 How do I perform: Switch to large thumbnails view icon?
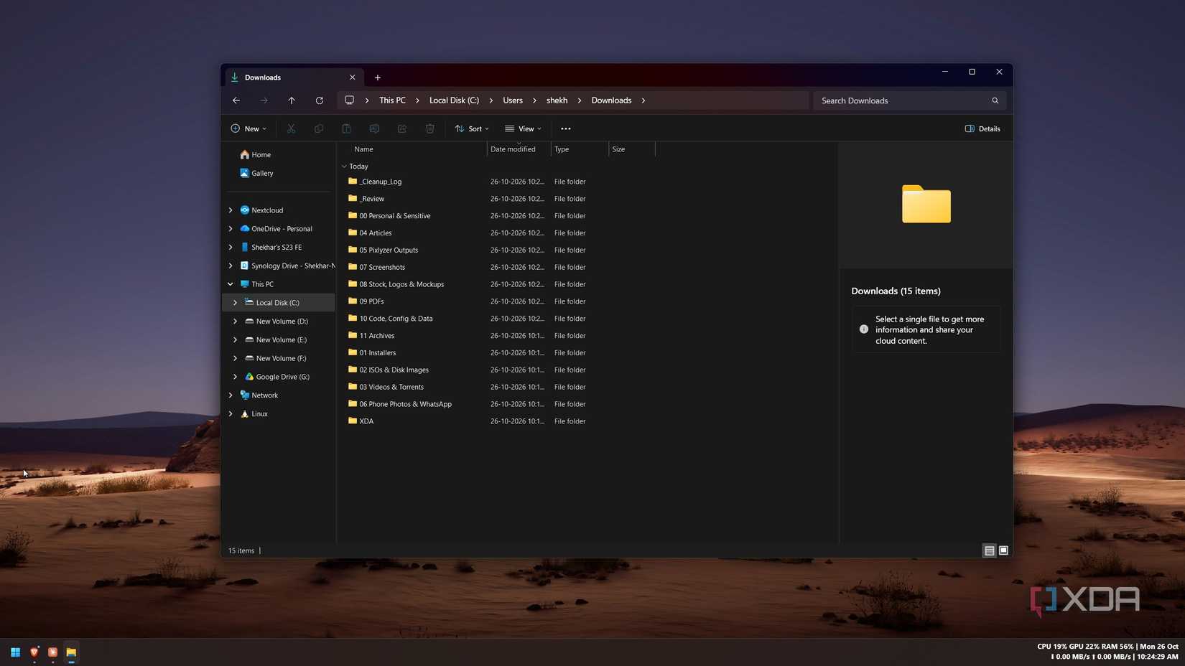coord(1004,550)
